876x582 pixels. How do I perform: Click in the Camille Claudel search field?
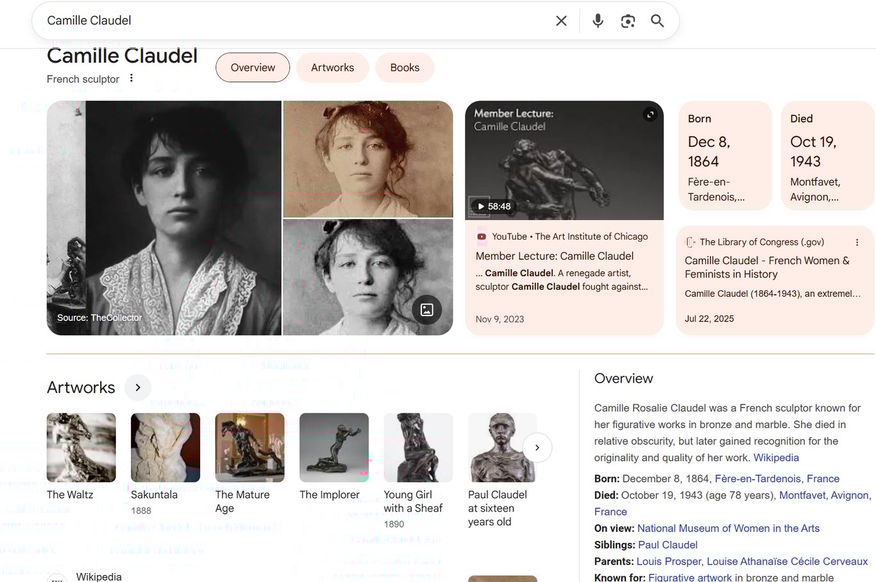[x=295, y=21]
